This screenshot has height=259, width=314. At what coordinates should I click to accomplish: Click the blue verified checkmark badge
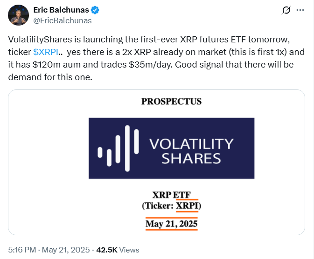[95, 10]
